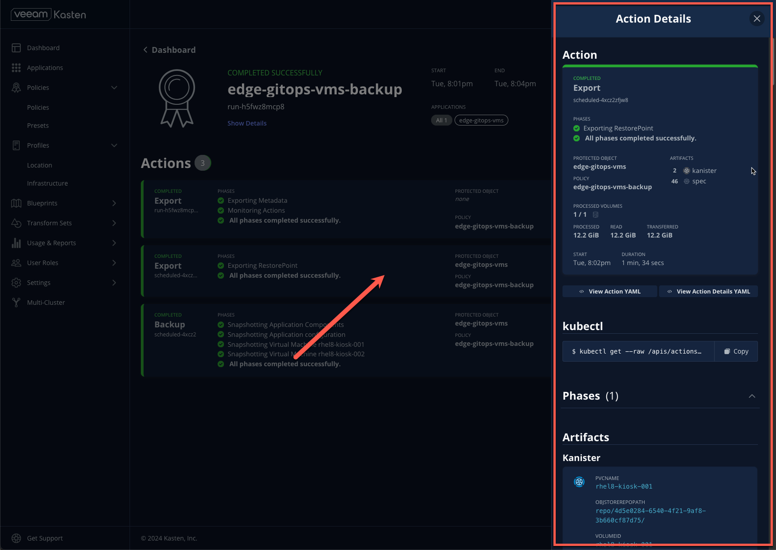
Task: Click the Applications grid icon
Action: coord(16,68)
